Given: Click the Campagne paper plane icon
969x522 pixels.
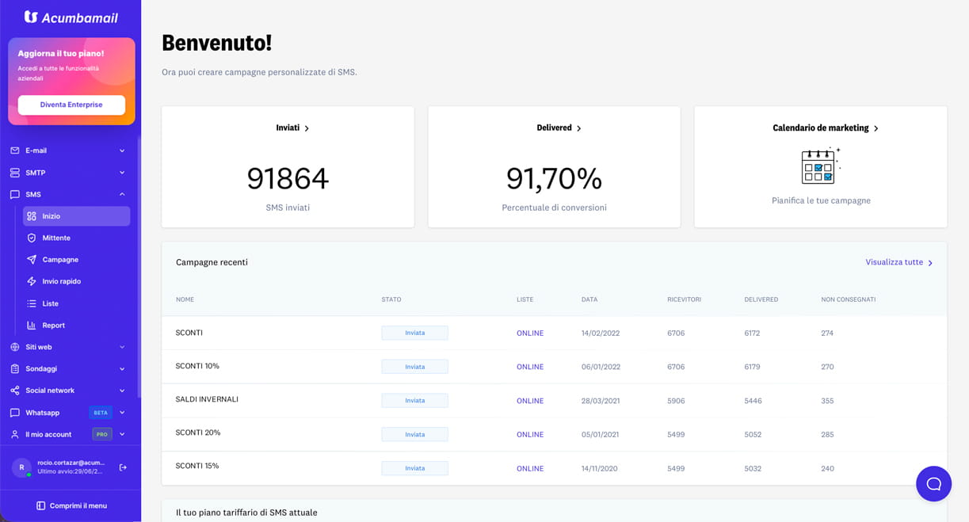Looking at the screenshot, I should (32, 259).
